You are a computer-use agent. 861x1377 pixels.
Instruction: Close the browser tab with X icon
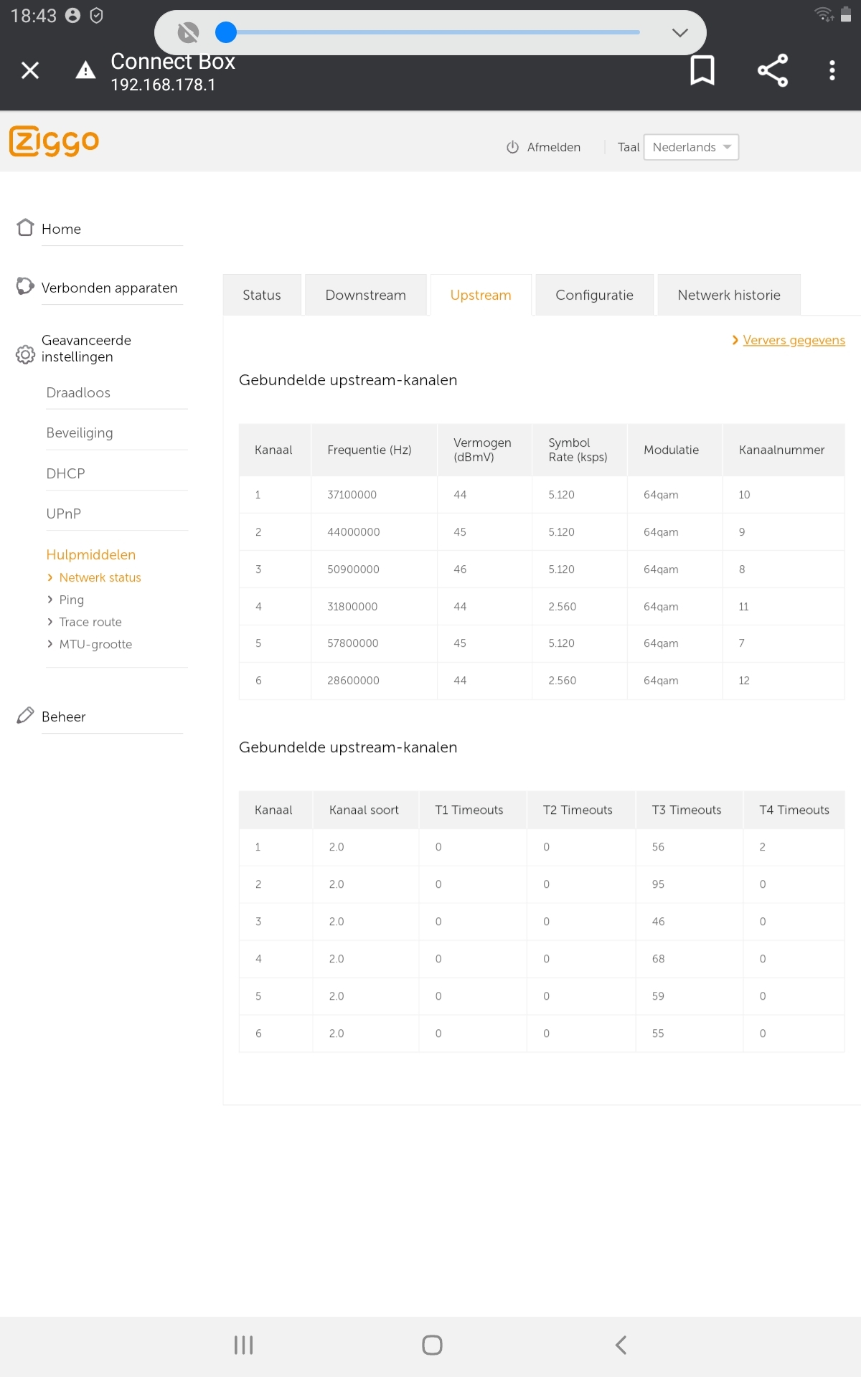[30, 70]
